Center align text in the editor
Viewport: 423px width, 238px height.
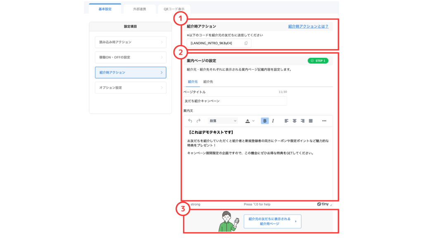(295, 121)
